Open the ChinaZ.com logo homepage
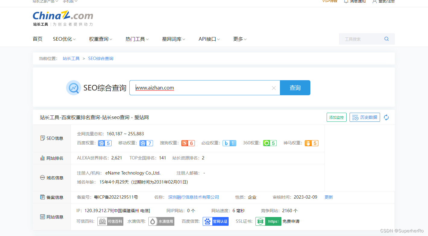The width and height of the screenshot is (428, 236). pyautogui.click(x=63, y=16)
